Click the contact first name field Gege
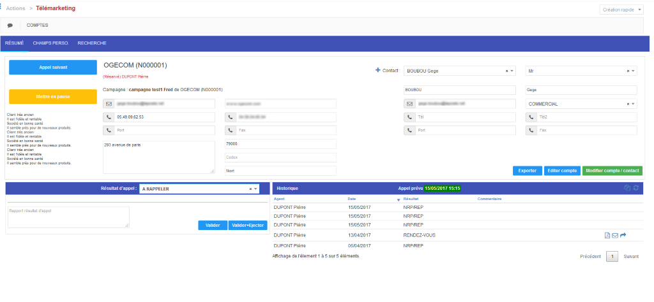Image resolution: width=654 pixels, height=302 pixels. 581,90
